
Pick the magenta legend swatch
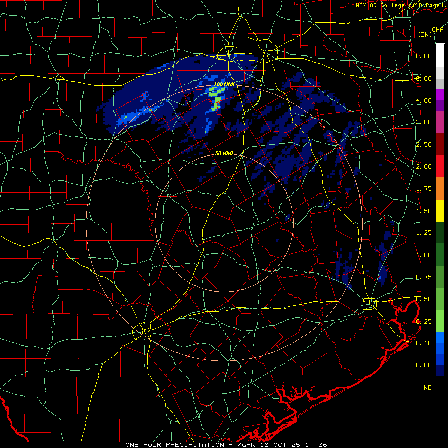point(440,95)
